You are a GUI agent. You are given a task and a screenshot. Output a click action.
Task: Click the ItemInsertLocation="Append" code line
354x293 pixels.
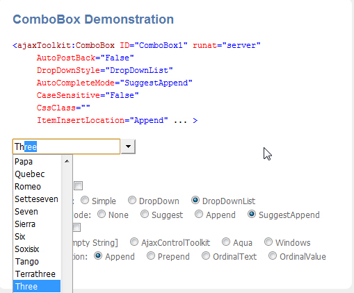[x=117, y=120]
